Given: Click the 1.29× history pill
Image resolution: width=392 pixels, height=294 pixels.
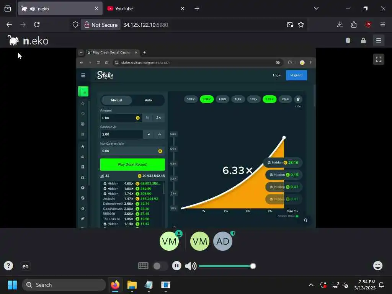Looking at the screenshot, I should click(x=191, y=99).
